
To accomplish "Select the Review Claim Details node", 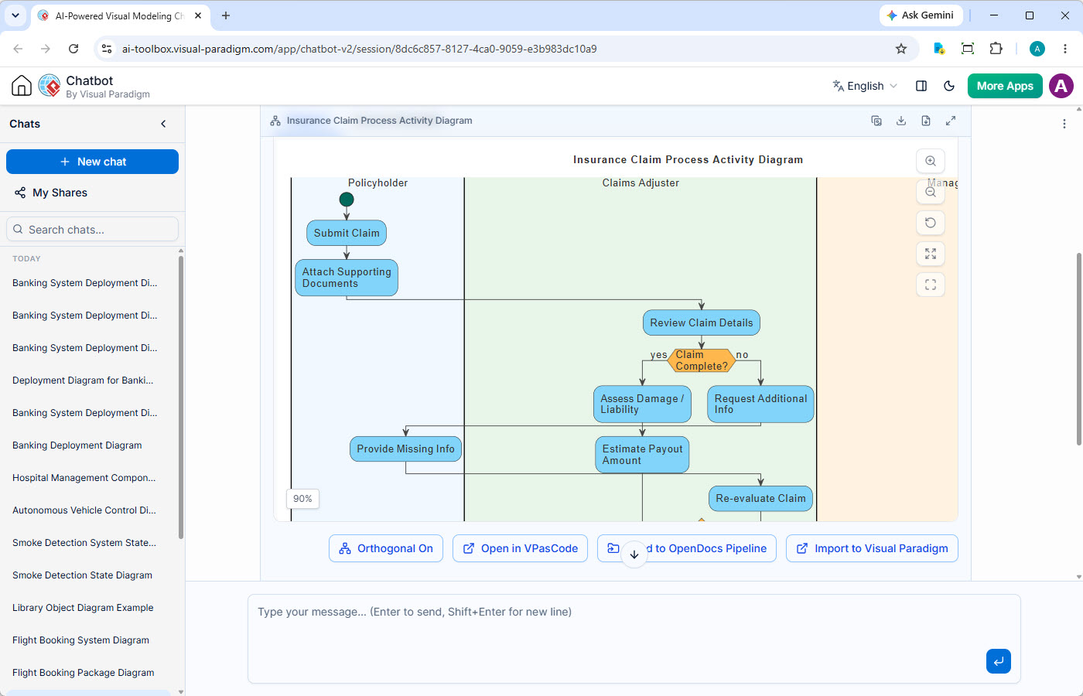I will [702, 322].
